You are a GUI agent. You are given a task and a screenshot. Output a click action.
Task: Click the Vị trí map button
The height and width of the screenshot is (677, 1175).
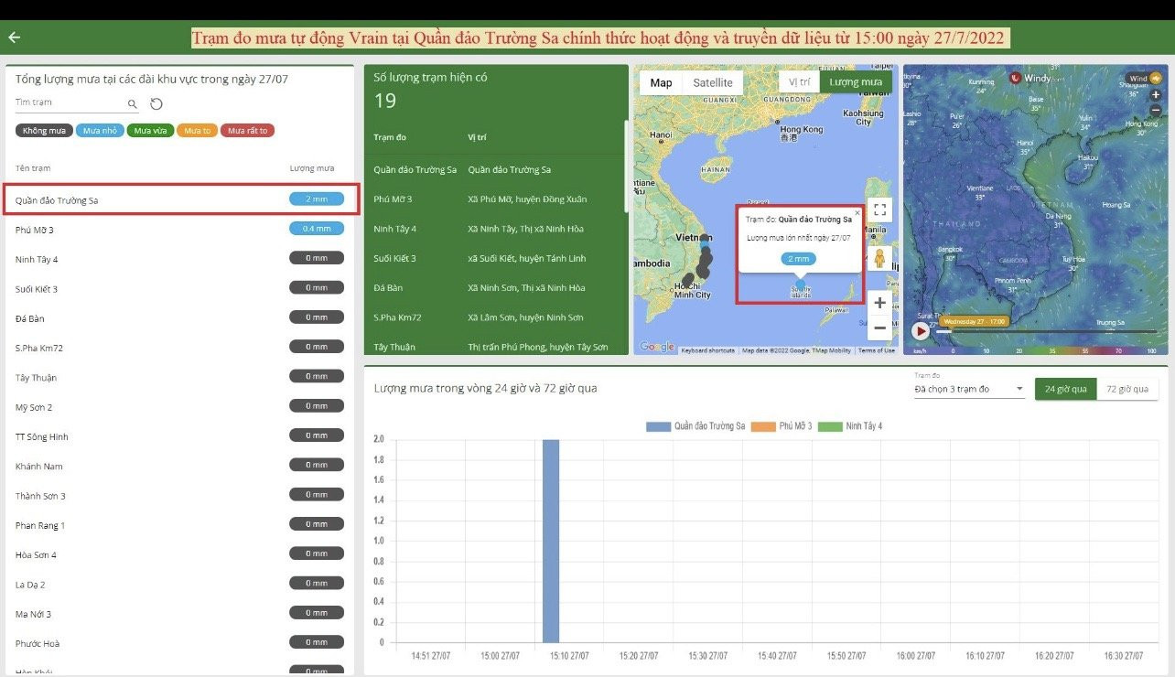799,82
